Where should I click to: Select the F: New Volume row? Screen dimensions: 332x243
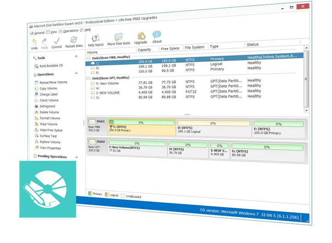[x=194, y=82]
